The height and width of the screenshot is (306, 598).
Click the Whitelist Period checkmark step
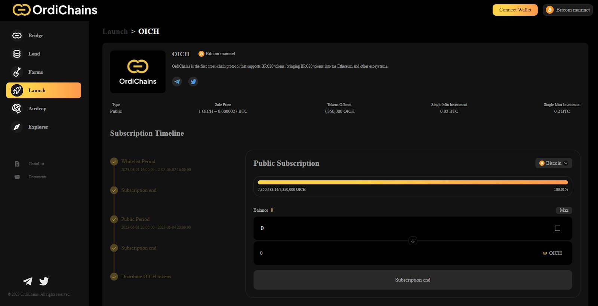pyautogui.click(x=114, y=162)
